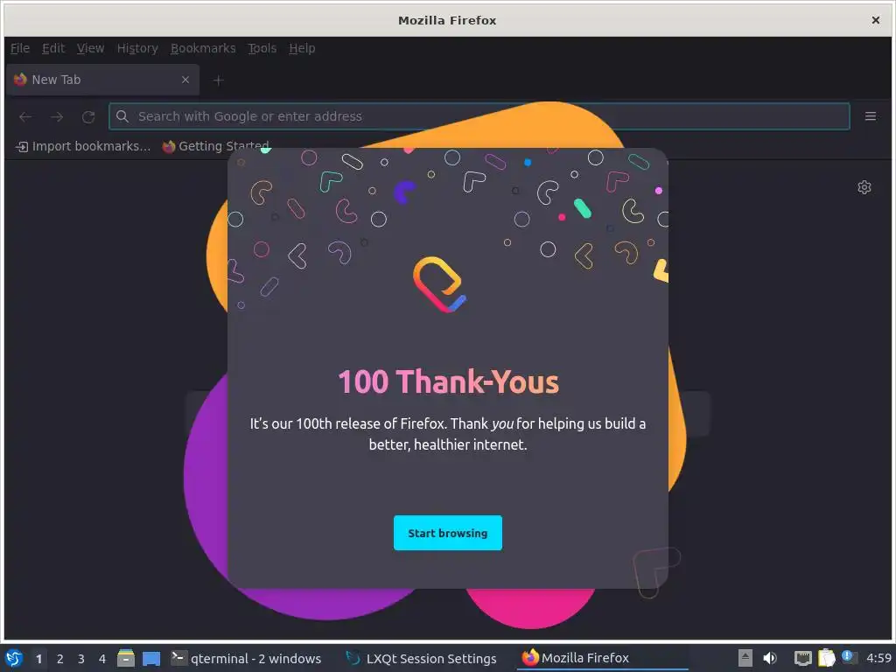The height and width of the screenshot is (672, 896).
Task: Launch file manager from taskbar
Action: (126, 658)
